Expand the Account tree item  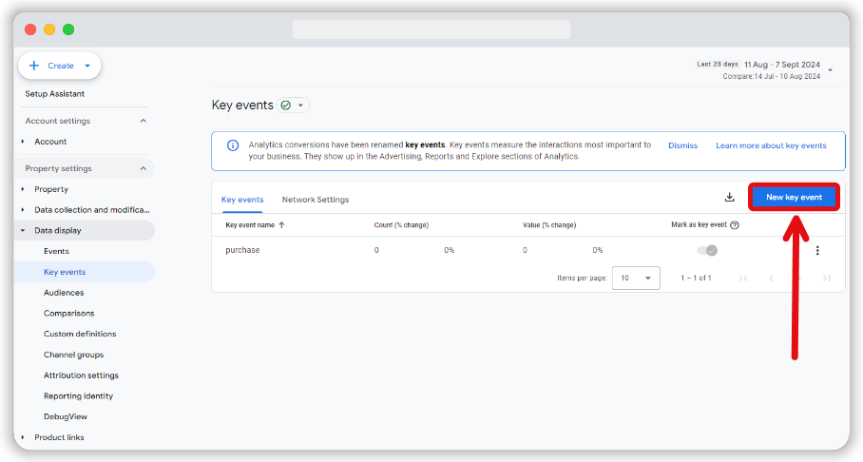(x=23, y=142)
